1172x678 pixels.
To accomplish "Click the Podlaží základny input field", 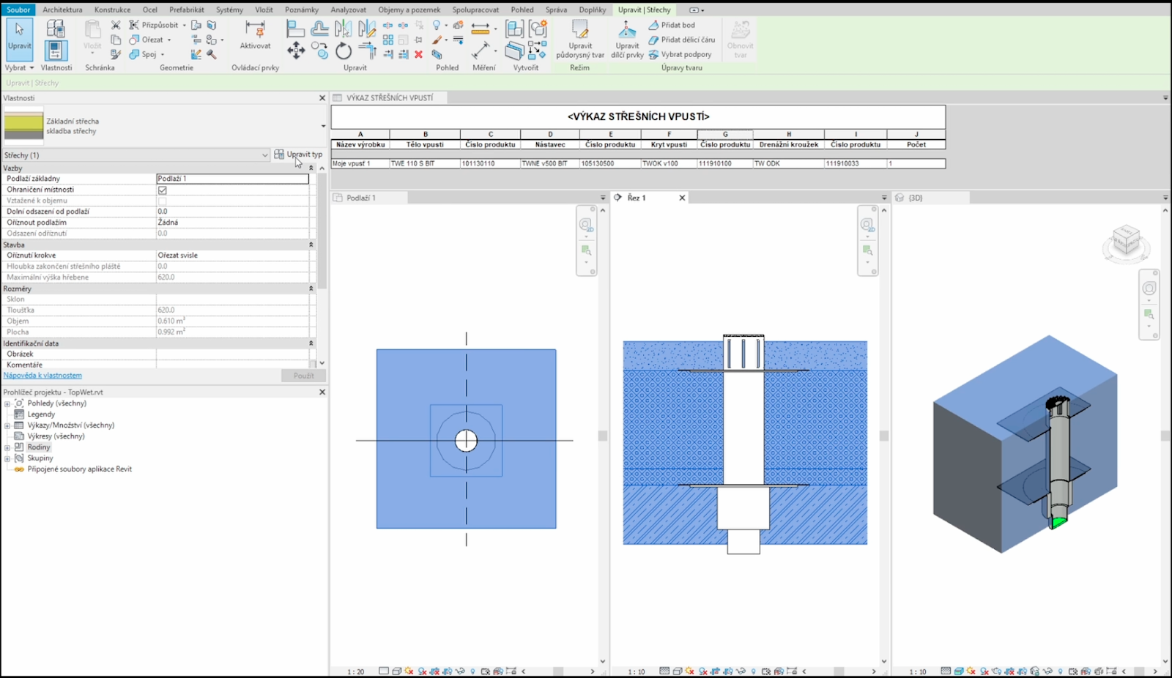I will (232, 179).
